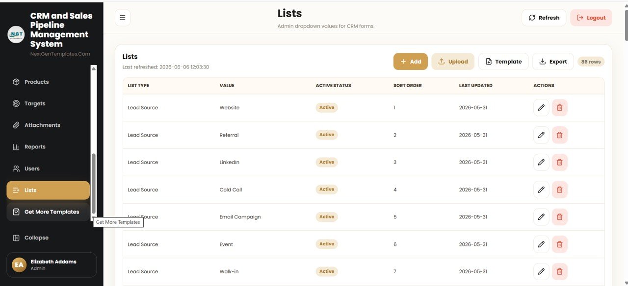Click the 86 rows count badge
The height and width of the screenshot is (286, 628).
point(591,62)
